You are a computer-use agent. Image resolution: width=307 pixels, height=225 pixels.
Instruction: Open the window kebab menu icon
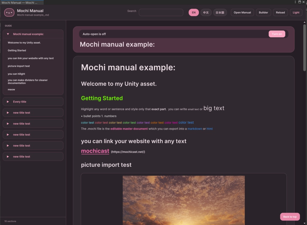coord(295,2)
